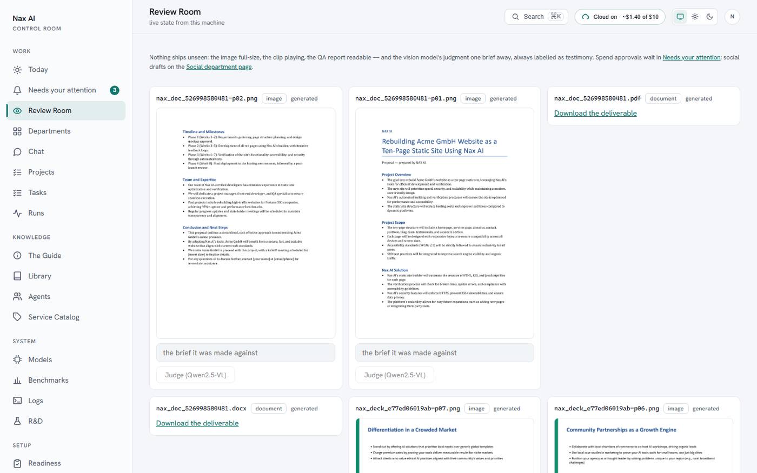Click the Cloud on spend status pill

coord(620,17)
